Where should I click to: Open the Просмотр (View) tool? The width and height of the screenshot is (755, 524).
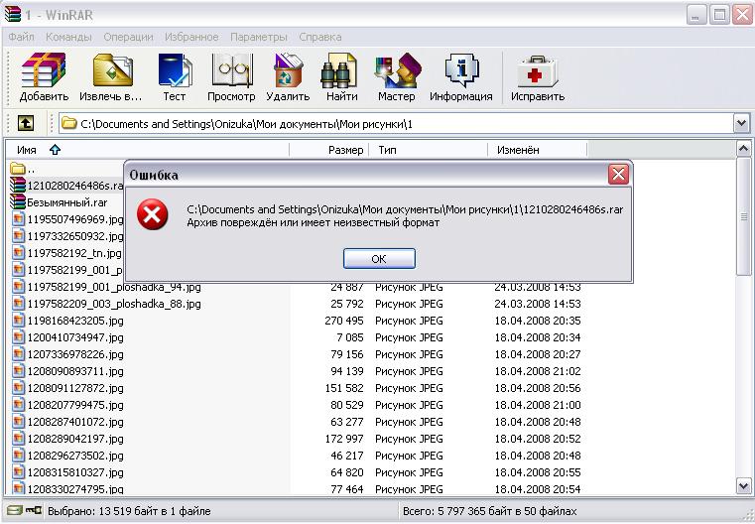(x=231, y=70)
